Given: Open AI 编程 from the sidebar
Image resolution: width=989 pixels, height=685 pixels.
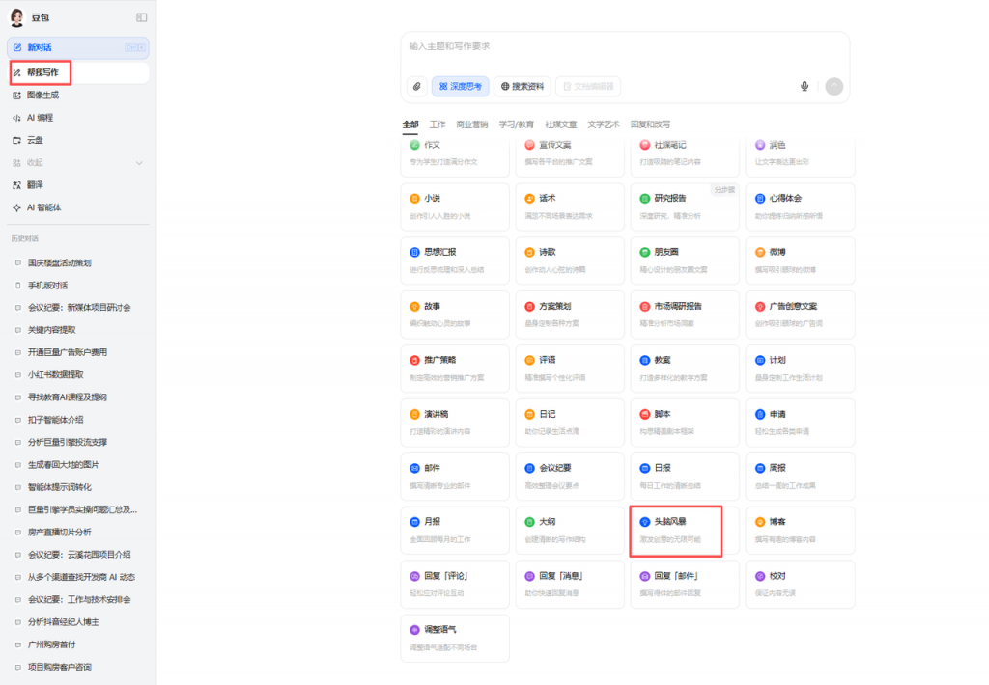Looking at the screenshot, I should (x=40, y=118).
